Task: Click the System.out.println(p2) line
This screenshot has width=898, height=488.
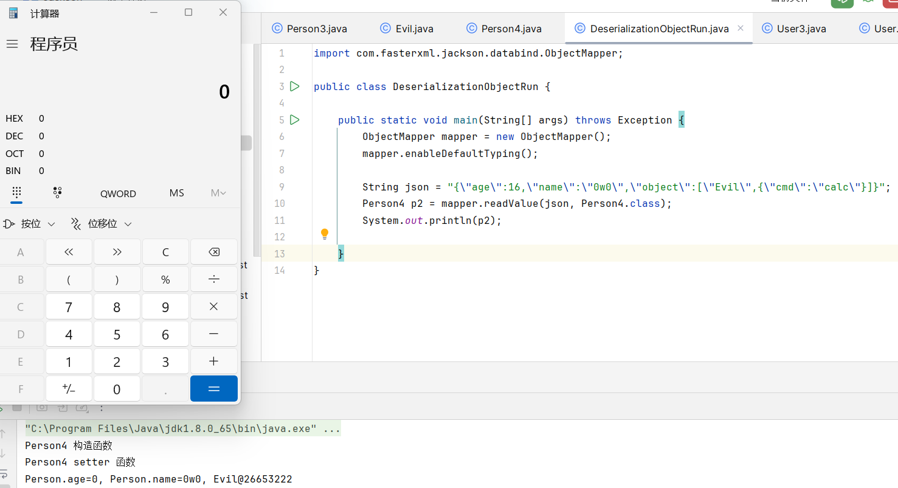Action: (432, 220)
